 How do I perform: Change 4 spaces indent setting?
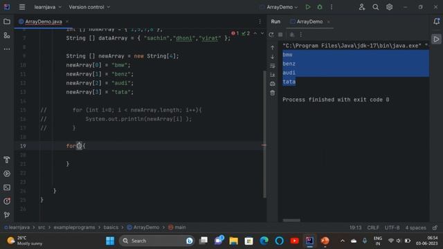pyautogui.click(x=415, y=228)
